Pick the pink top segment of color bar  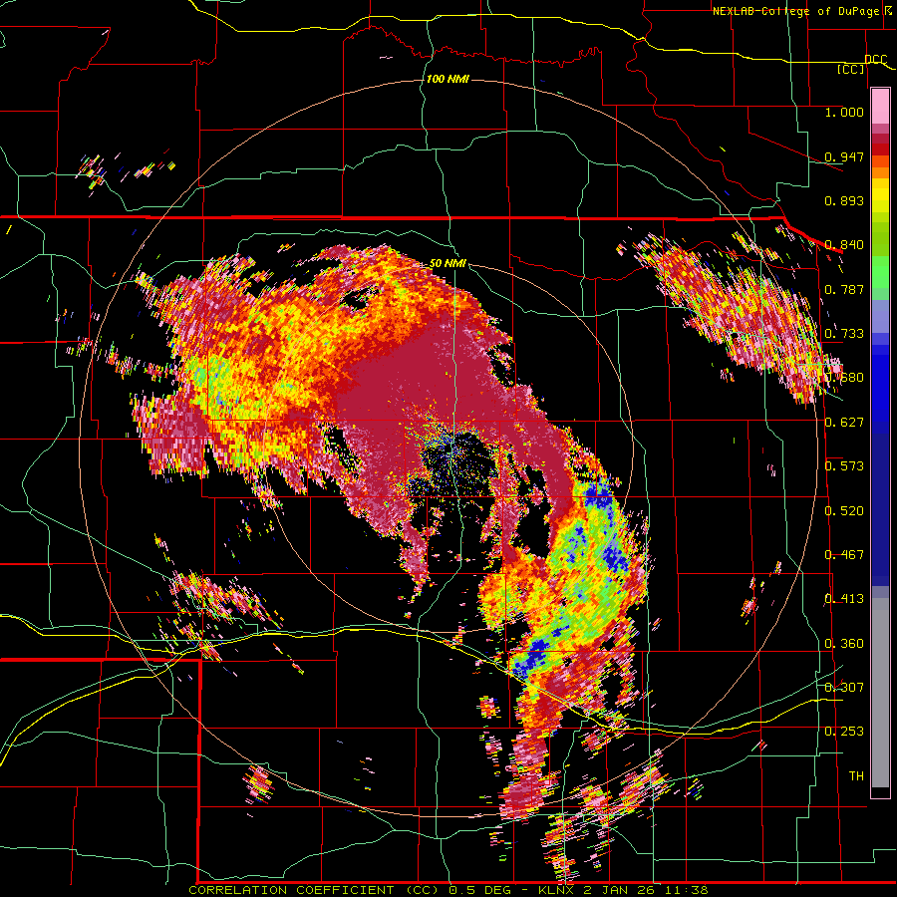pos(880,106)
